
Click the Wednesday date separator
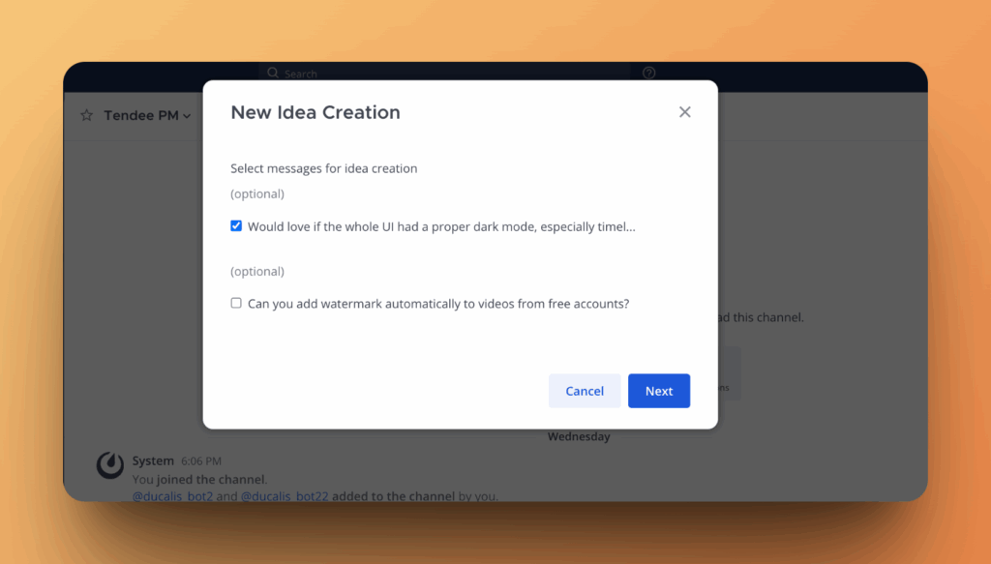579,437
